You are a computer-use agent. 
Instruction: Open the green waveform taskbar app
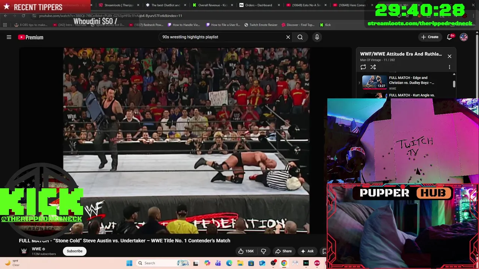pyautogui.click(x=306, y=263)
